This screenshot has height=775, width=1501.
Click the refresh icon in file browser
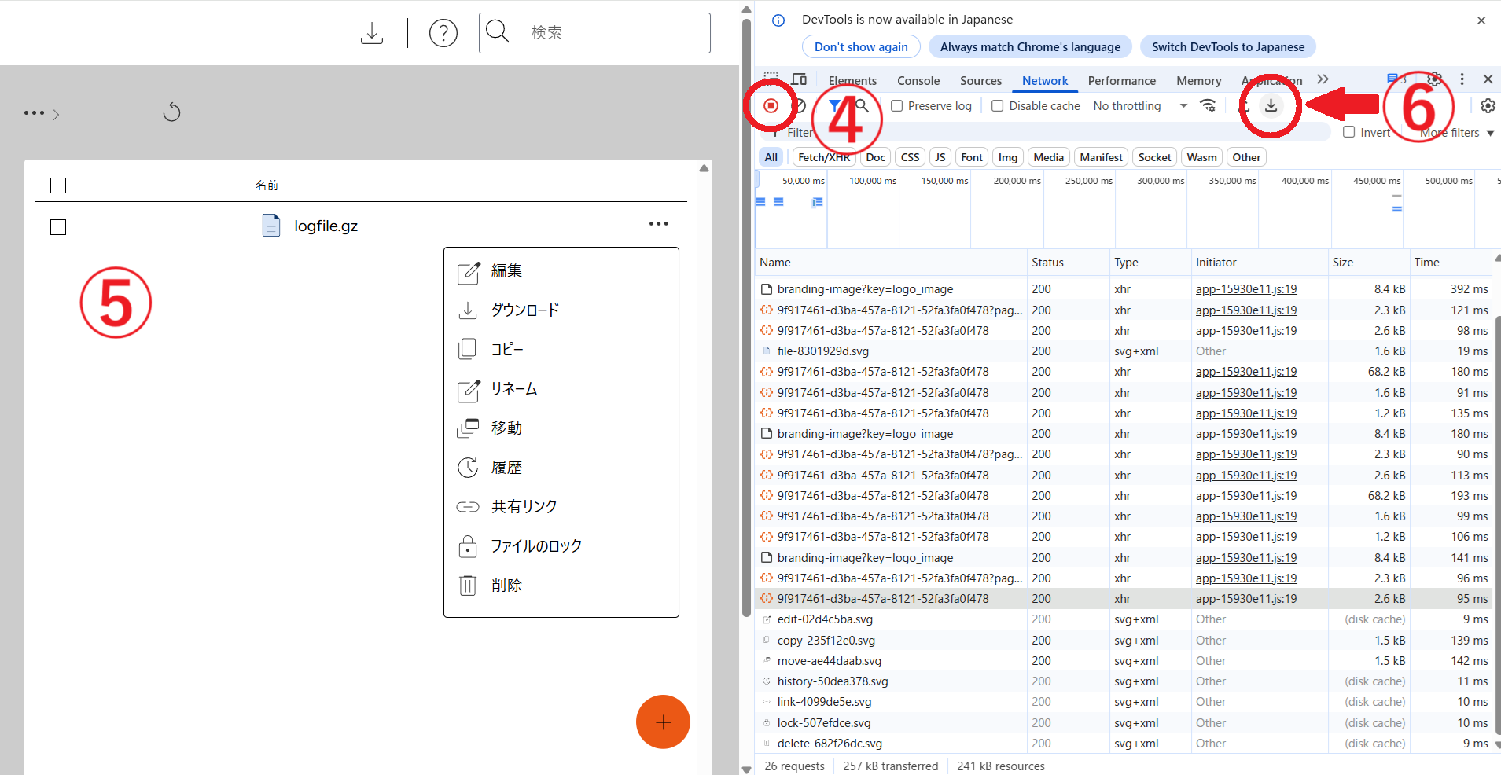pyautogui.click(x=171, y=113)
